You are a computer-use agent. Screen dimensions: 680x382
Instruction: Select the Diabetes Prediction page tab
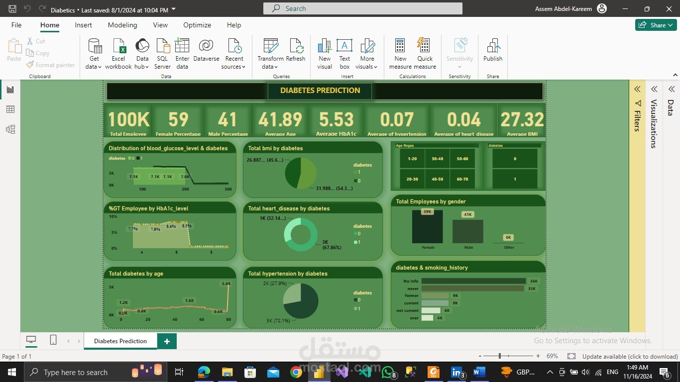(x=120, y=341)
